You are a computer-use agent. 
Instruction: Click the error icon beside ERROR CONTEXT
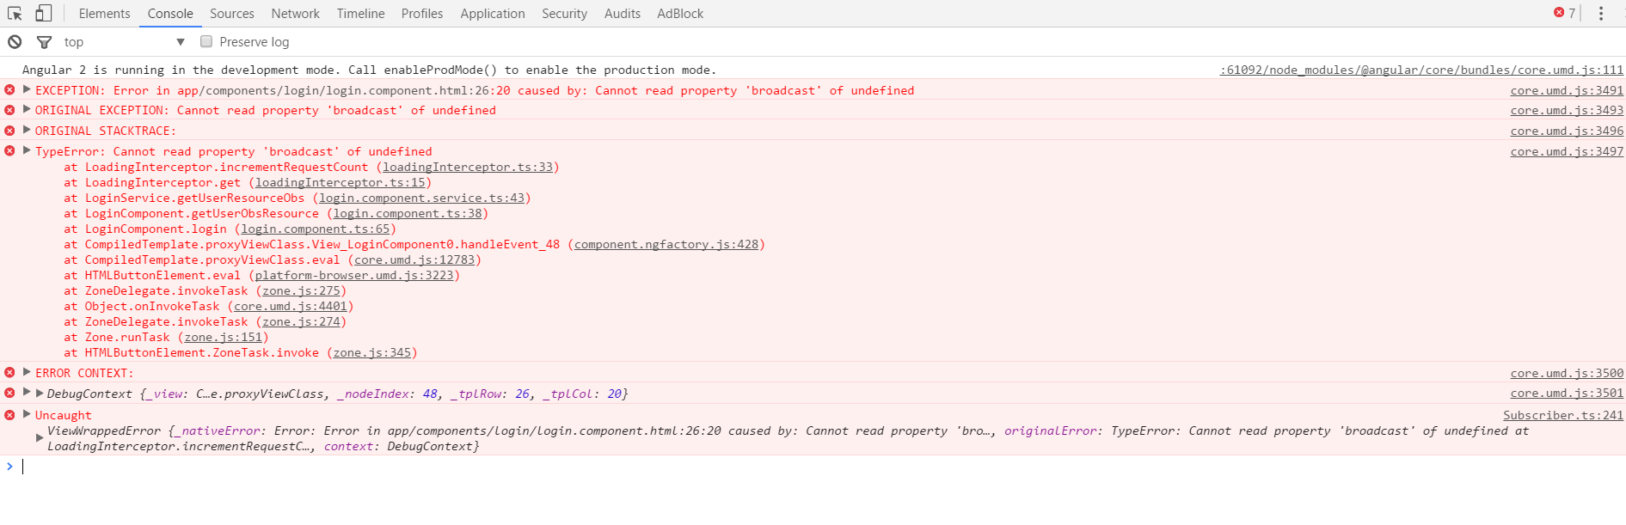coord(9,372)
